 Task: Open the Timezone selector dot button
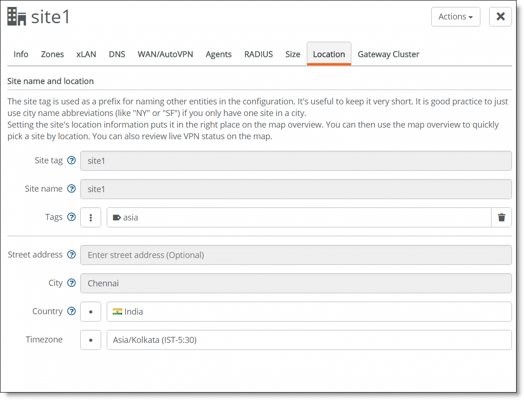(x=91, y=340)
